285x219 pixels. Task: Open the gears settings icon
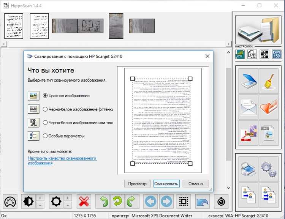[269, 169]
